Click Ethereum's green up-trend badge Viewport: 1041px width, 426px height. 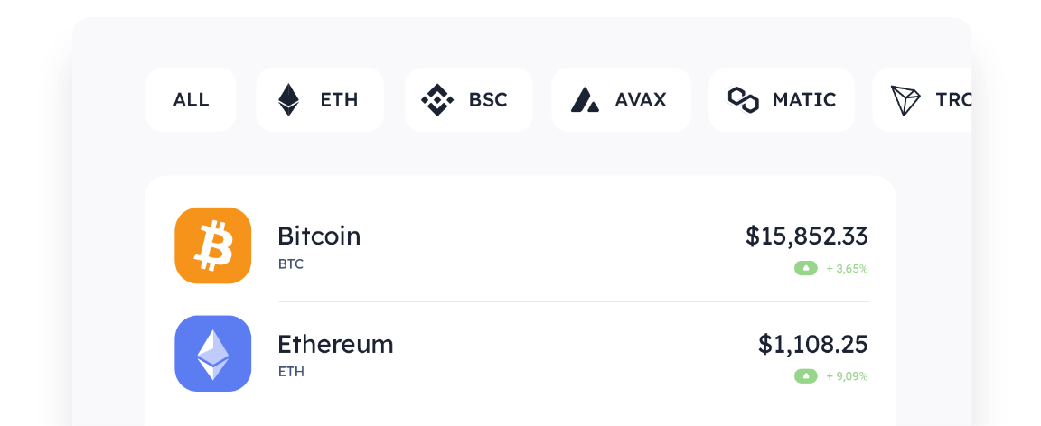tap(805, 376)
